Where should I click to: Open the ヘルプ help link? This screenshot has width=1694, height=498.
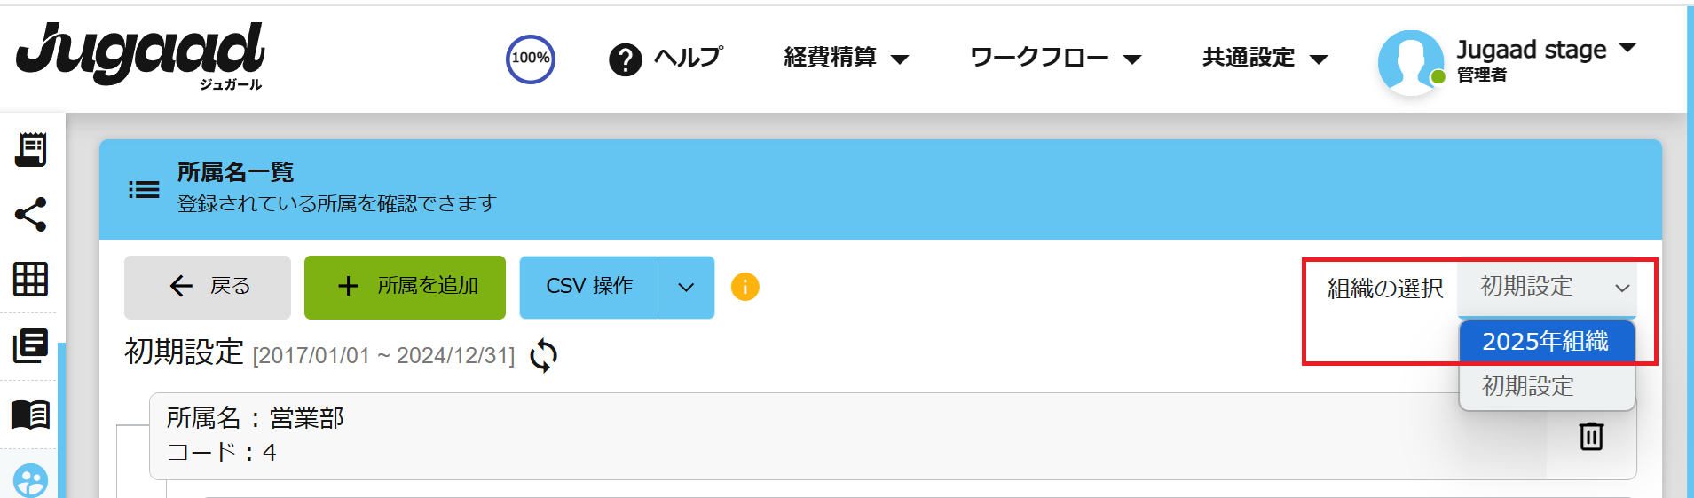[666, 59]
